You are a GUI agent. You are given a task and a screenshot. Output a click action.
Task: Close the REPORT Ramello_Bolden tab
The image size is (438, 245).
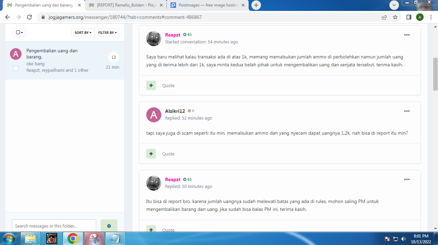161,5
